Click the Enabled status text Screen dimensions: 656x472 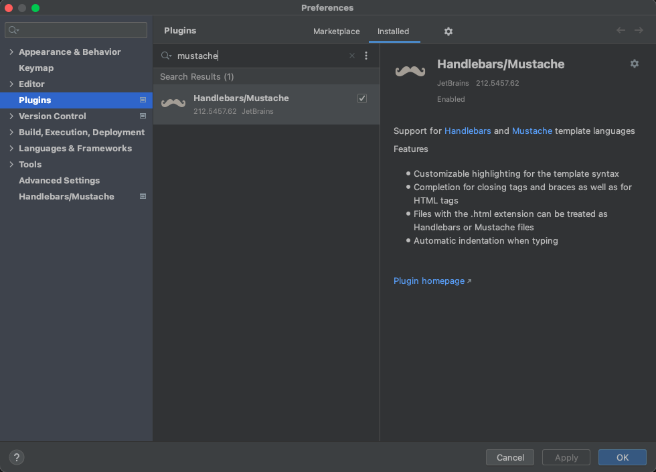(450, 99)
